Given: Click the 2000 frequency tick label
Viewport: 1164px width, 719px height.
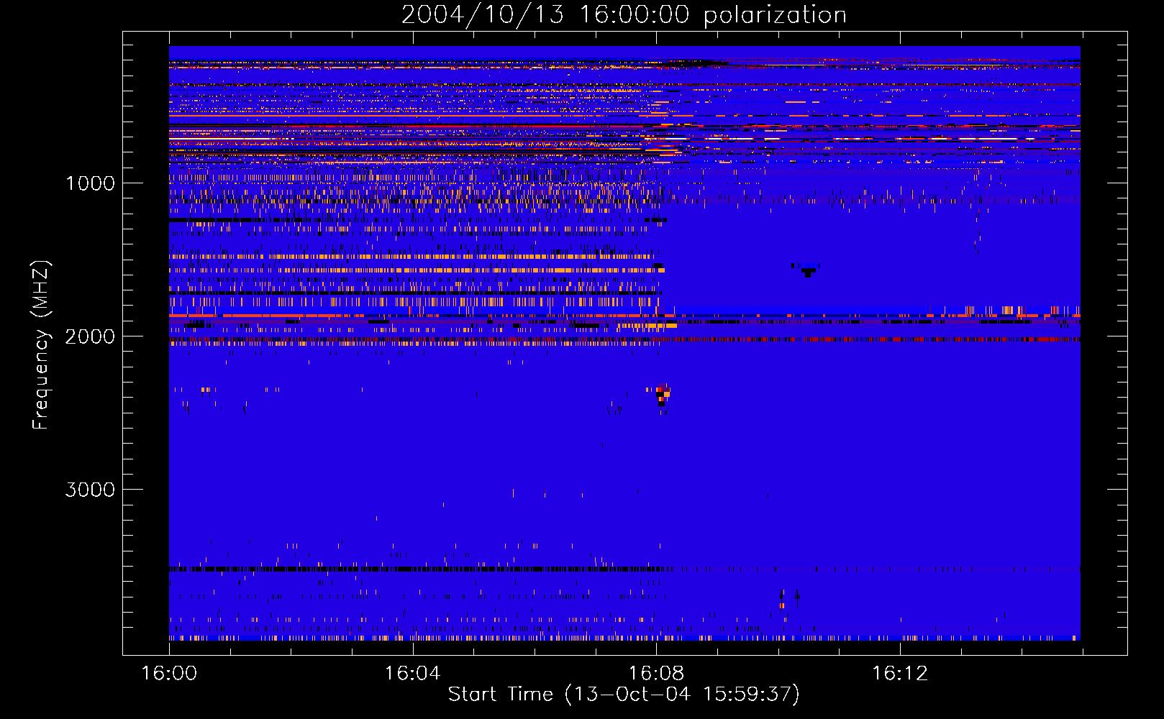Looking at the screenshot, I should pyautogui.click(x=90, y=336).
